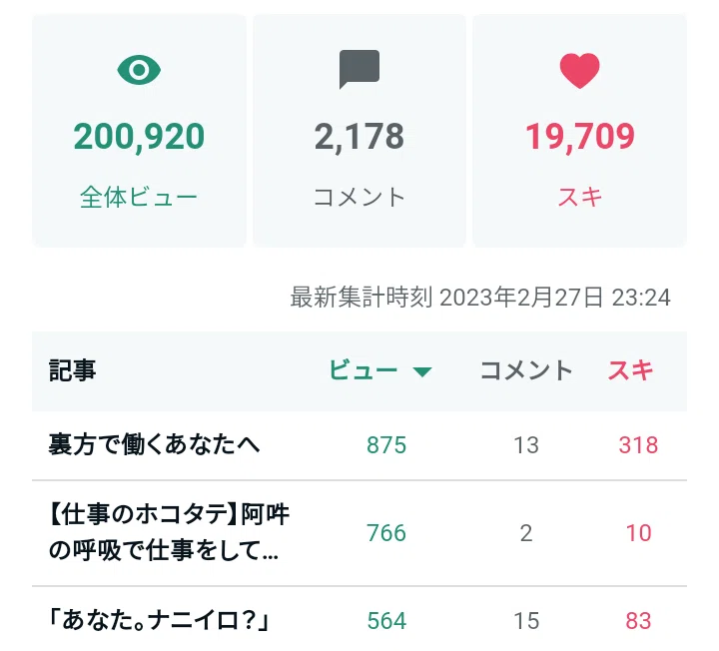Select the 2,178 comments total number
Screen dimensions: 719x651
(359, 137)
